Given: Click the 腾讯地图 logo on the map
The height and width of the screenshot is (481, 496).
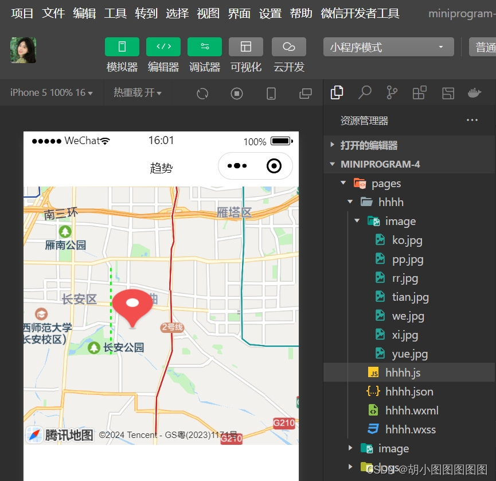Looking at the screenshot, I should 60,435.
